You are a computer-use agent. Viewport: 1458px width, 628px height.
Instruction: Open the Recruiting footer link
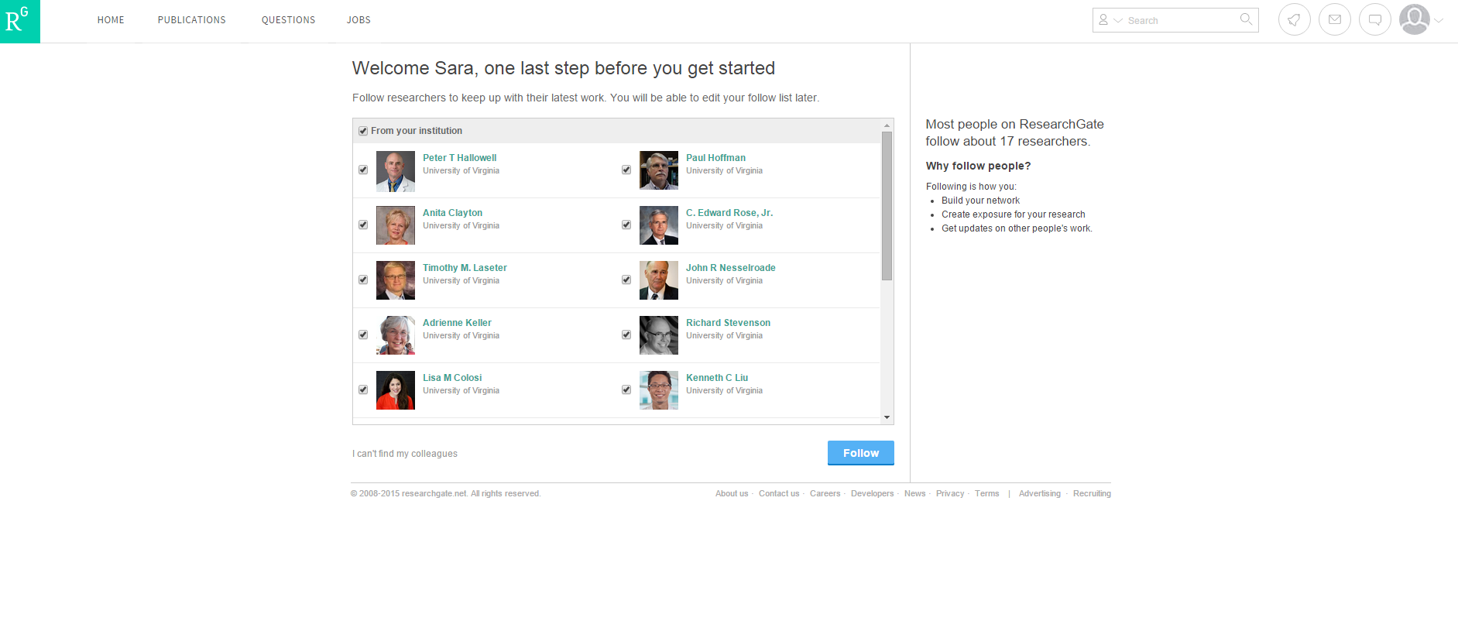[1092, 494]
